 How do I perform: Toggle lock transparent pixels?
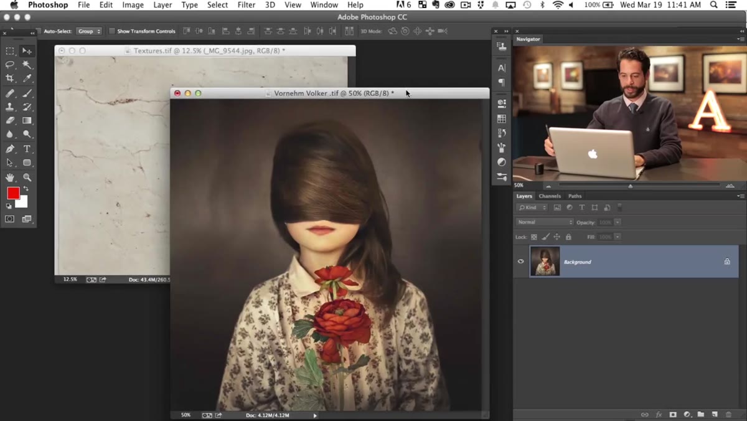(534, 237)
